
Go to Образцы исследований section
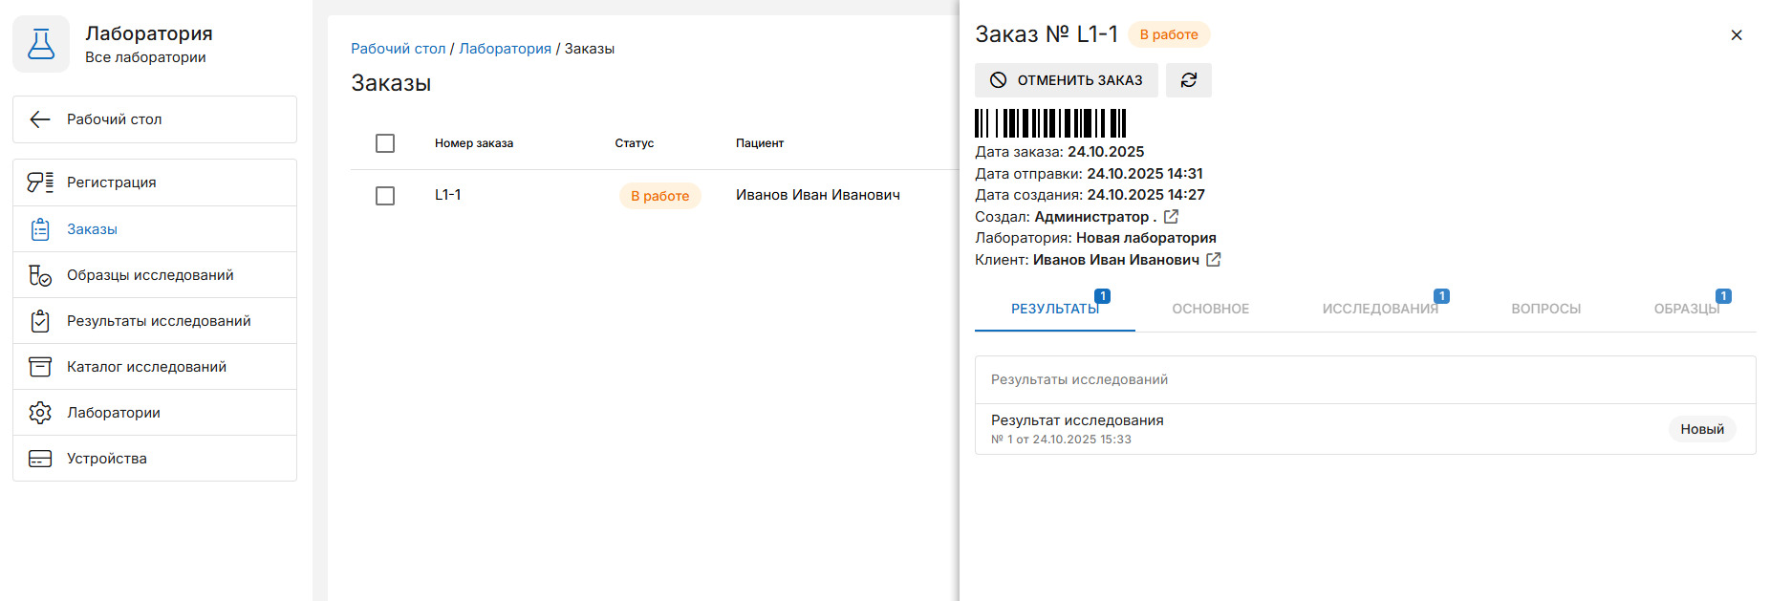[150, 275]
